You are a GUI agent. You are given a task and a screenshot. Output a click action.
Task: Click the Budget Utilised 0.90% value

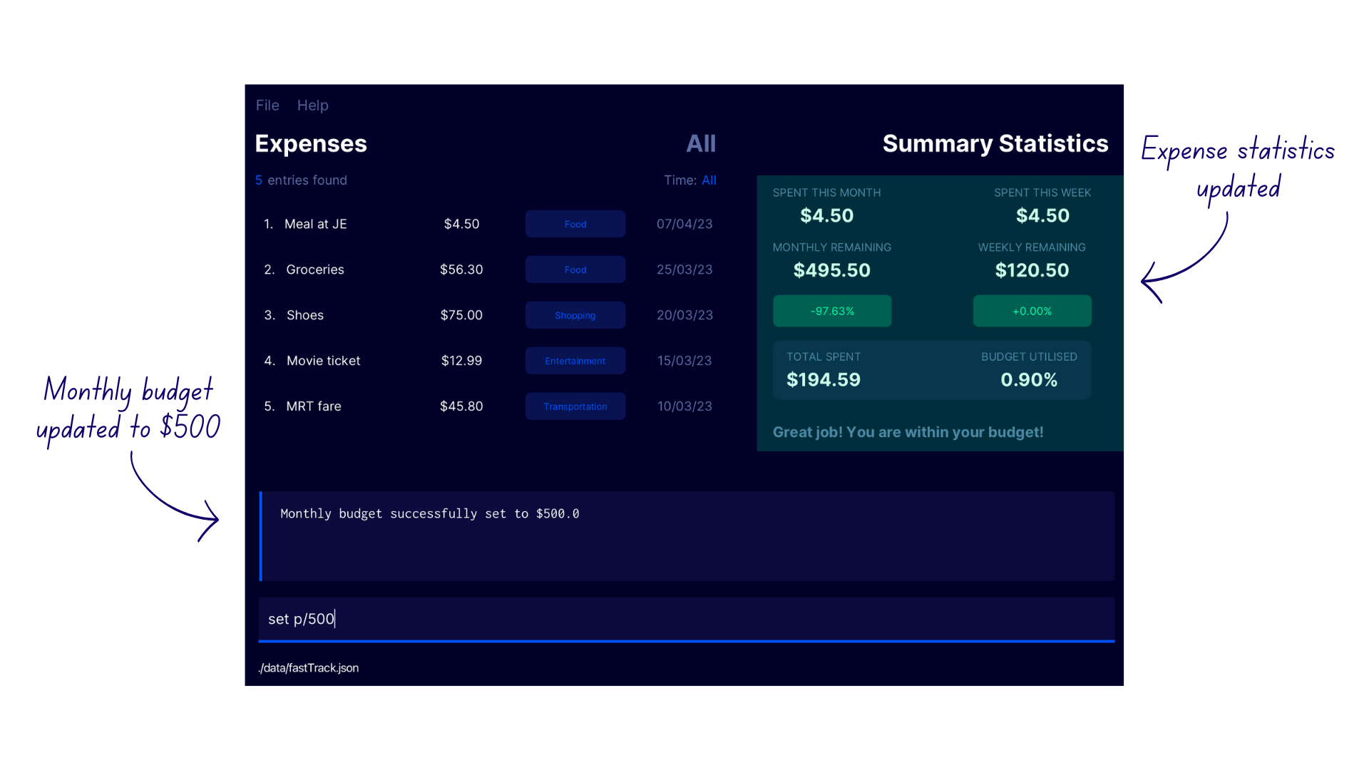1029,380
